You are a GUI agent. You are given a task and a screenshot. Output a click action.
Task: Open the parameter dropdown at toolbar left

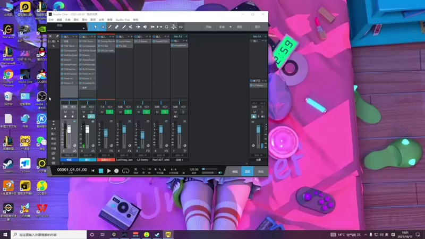(x=83, y=28)
